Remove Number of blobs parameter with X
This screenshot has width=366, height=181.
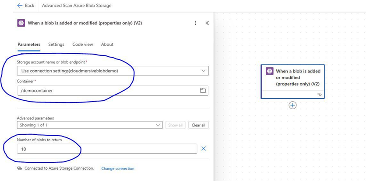coord(204,148)
